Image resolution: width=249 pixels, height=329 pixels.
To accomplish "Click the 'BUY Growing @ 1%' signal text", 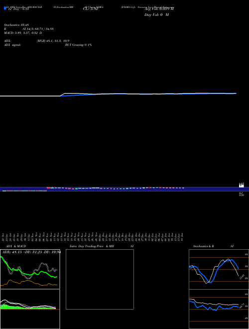I will [78, 45].
